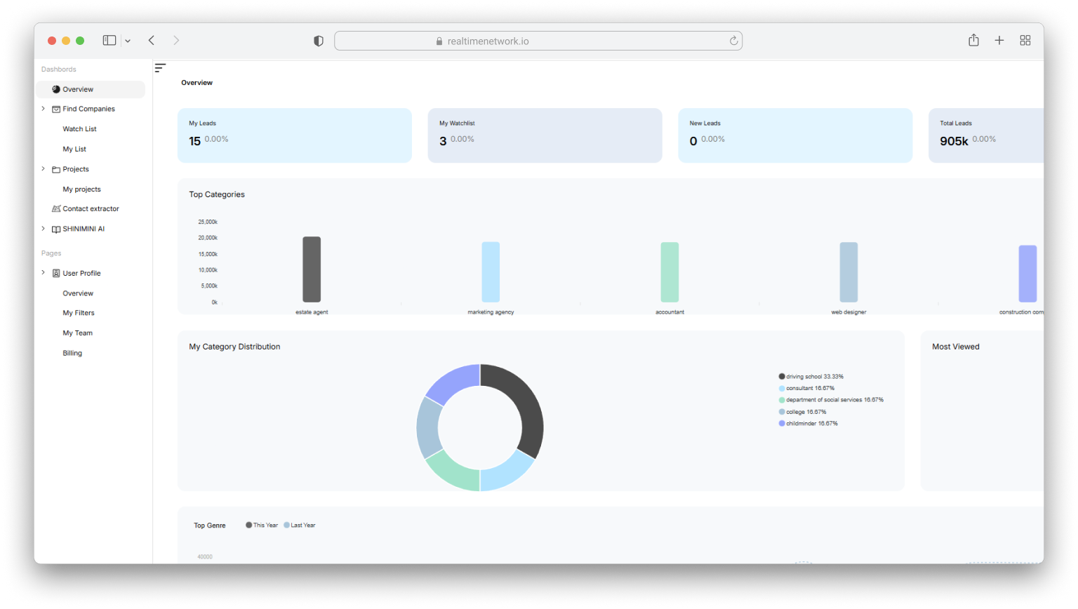Click the Projects folder icon
This screenshot has width=1078, height=609.
point(56,170)
